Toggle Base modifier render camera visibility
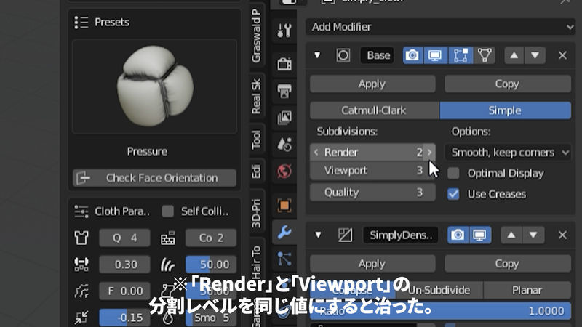Screen dimensions: 582x327 pos(412,56)
